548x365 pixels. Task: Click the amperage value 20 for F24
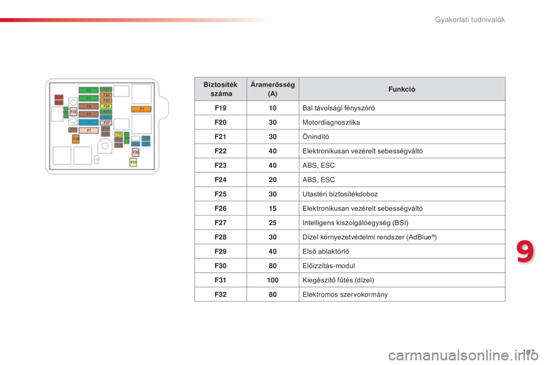click(x=273, y=180)
